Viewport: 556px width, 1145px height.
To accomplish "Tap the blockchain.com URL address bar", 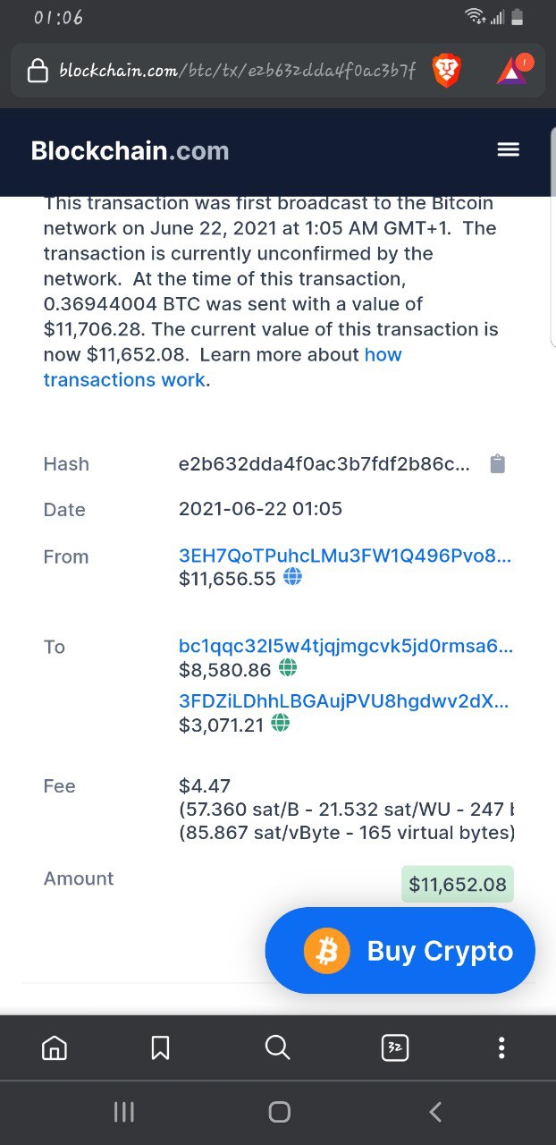I will (x=237, y=70).
